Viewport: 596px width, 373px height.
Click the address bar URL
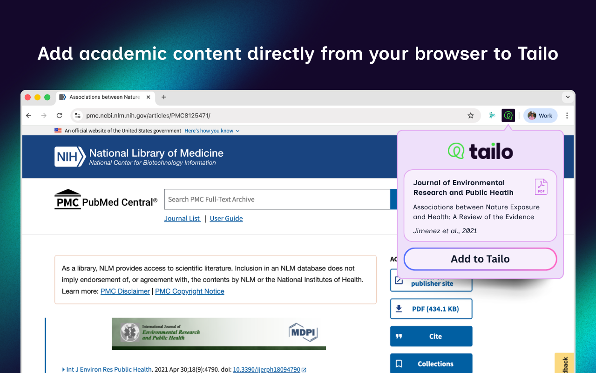pyautogui.click(x=148, y=116)
